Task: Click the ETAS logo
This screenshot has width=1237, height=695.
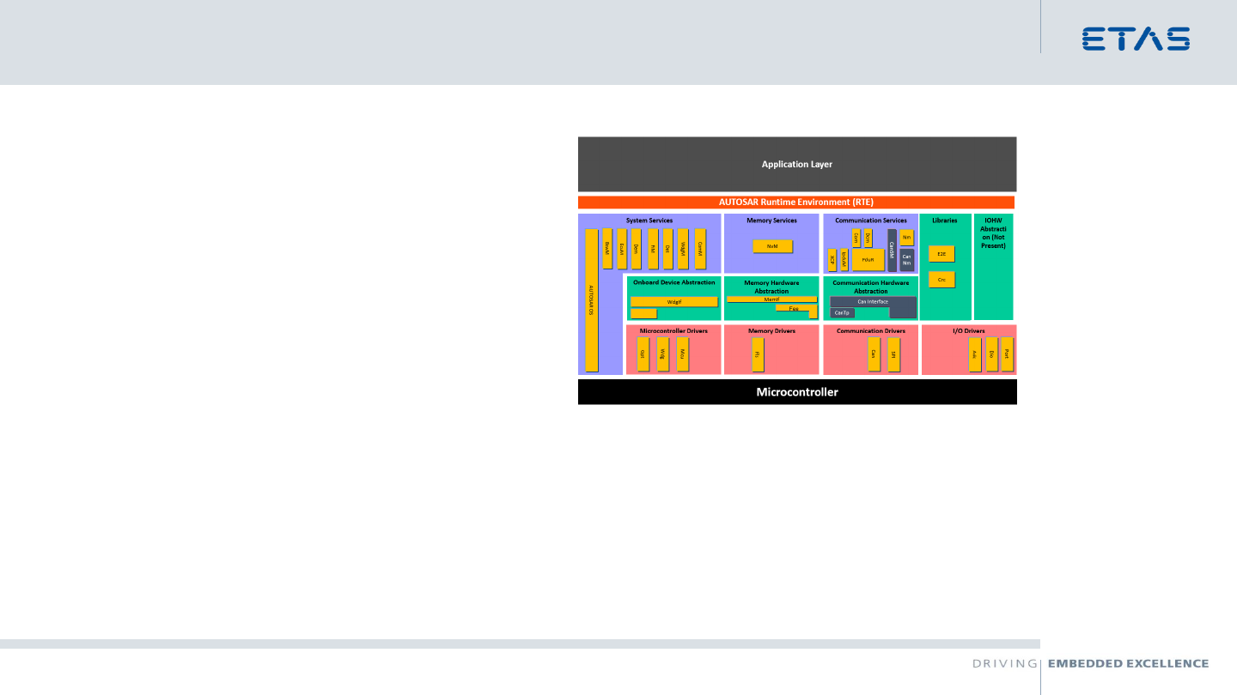Action: [1136, 39]
